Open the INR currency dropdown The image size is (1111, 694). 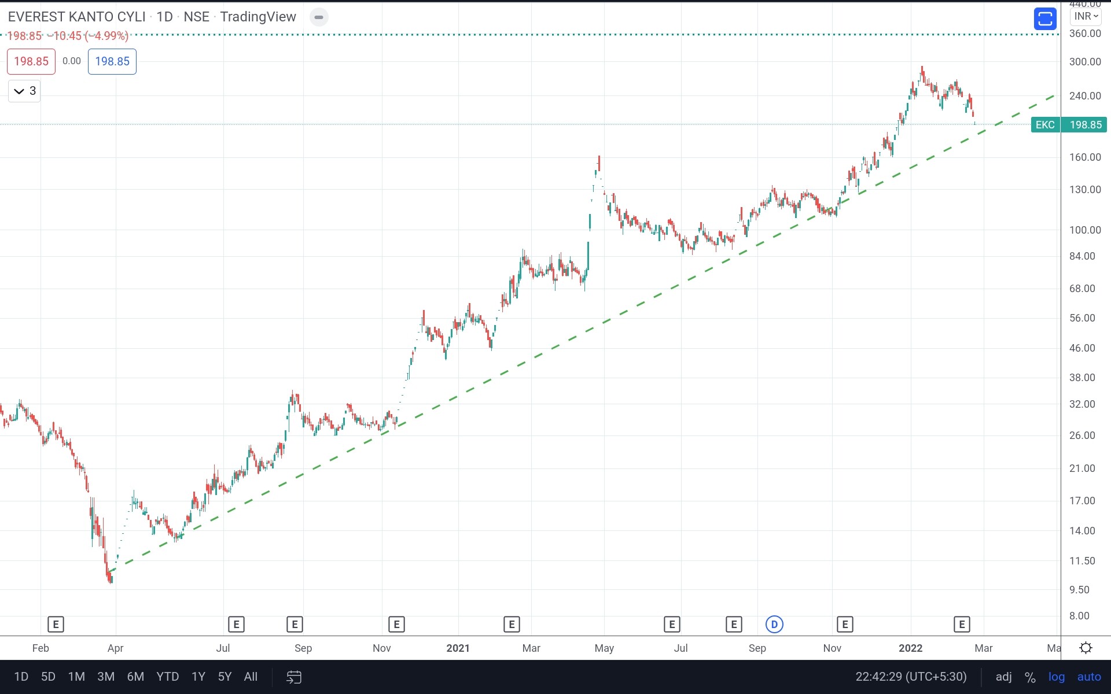[x=1086, y=16]
